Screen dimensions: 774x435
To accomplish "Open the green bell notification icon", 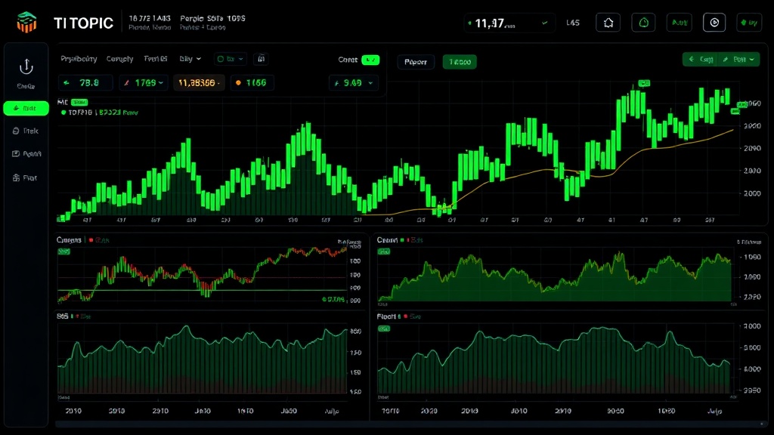I will [644, 23].
